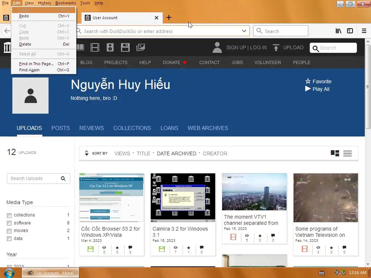Click the browser back arrow button

pos(7,31)
